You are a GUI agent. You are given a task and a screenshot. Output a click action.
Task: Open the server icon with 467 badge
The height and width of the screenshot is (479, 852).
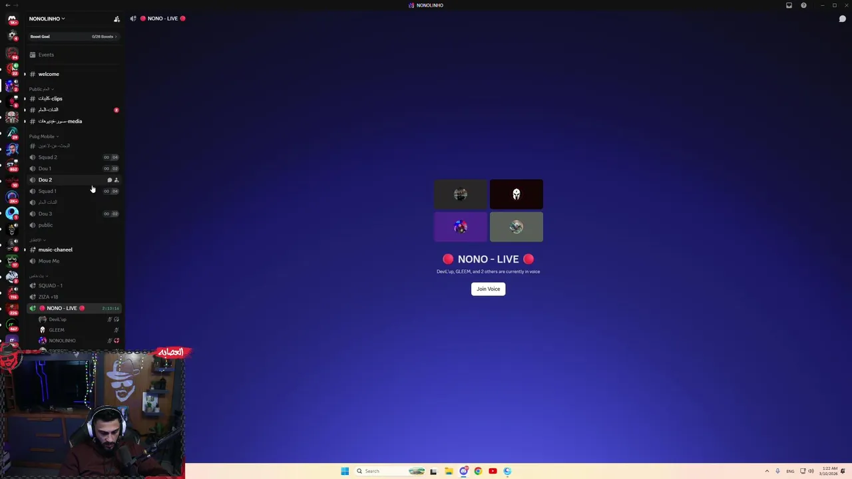pyautogui.click(x=12, y=325)
